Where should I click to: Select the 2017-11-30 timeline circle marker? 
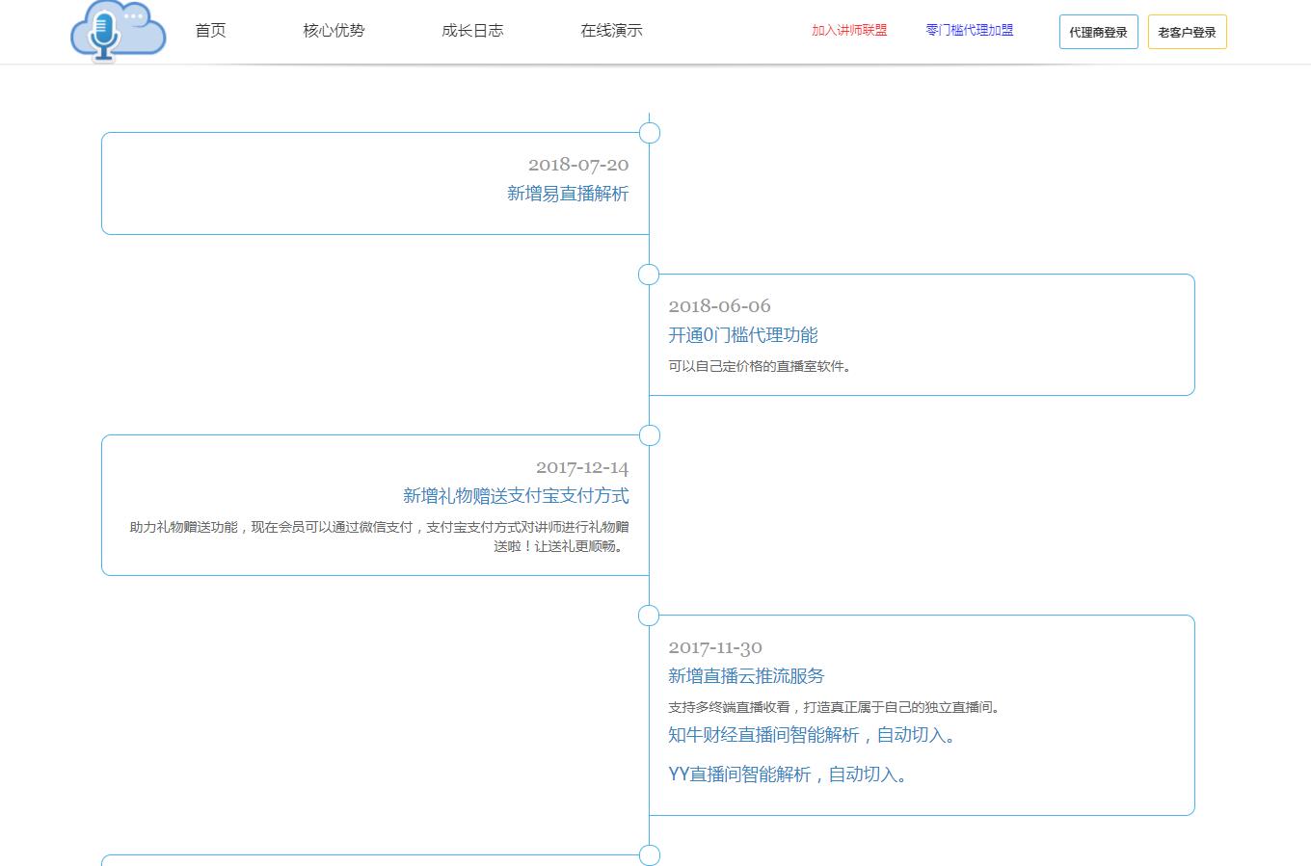pyautogui.click(x=649, y=616)
